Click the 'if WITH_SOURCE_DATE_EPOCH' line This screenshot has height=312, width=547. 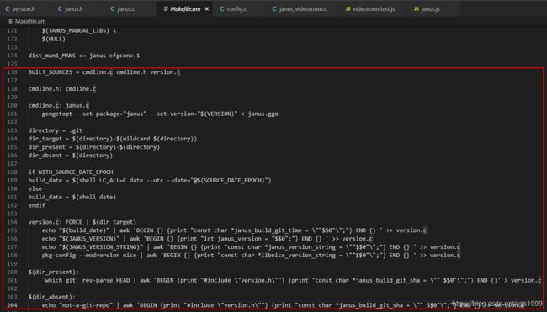click(x=71, y=172)
